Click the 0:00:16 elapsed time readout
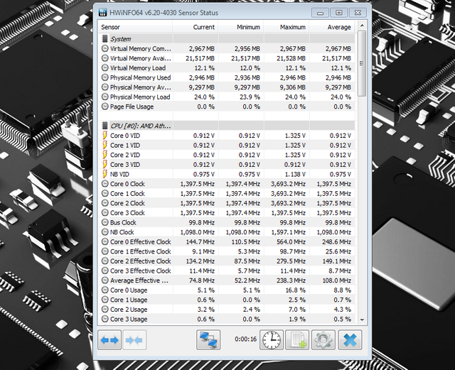This screenshot has height=370, width=455. coord(246,339)
